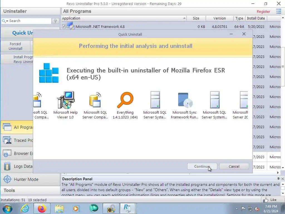Click program list scroll down arrow
This screenshot has height=214, width=285.
tap(283, 167)
